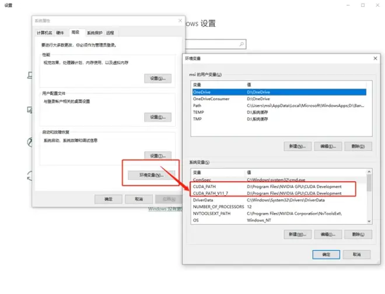Select the DriverData system variable row
The height and width of the screenshot is (294, 385).
click(279, 200)
